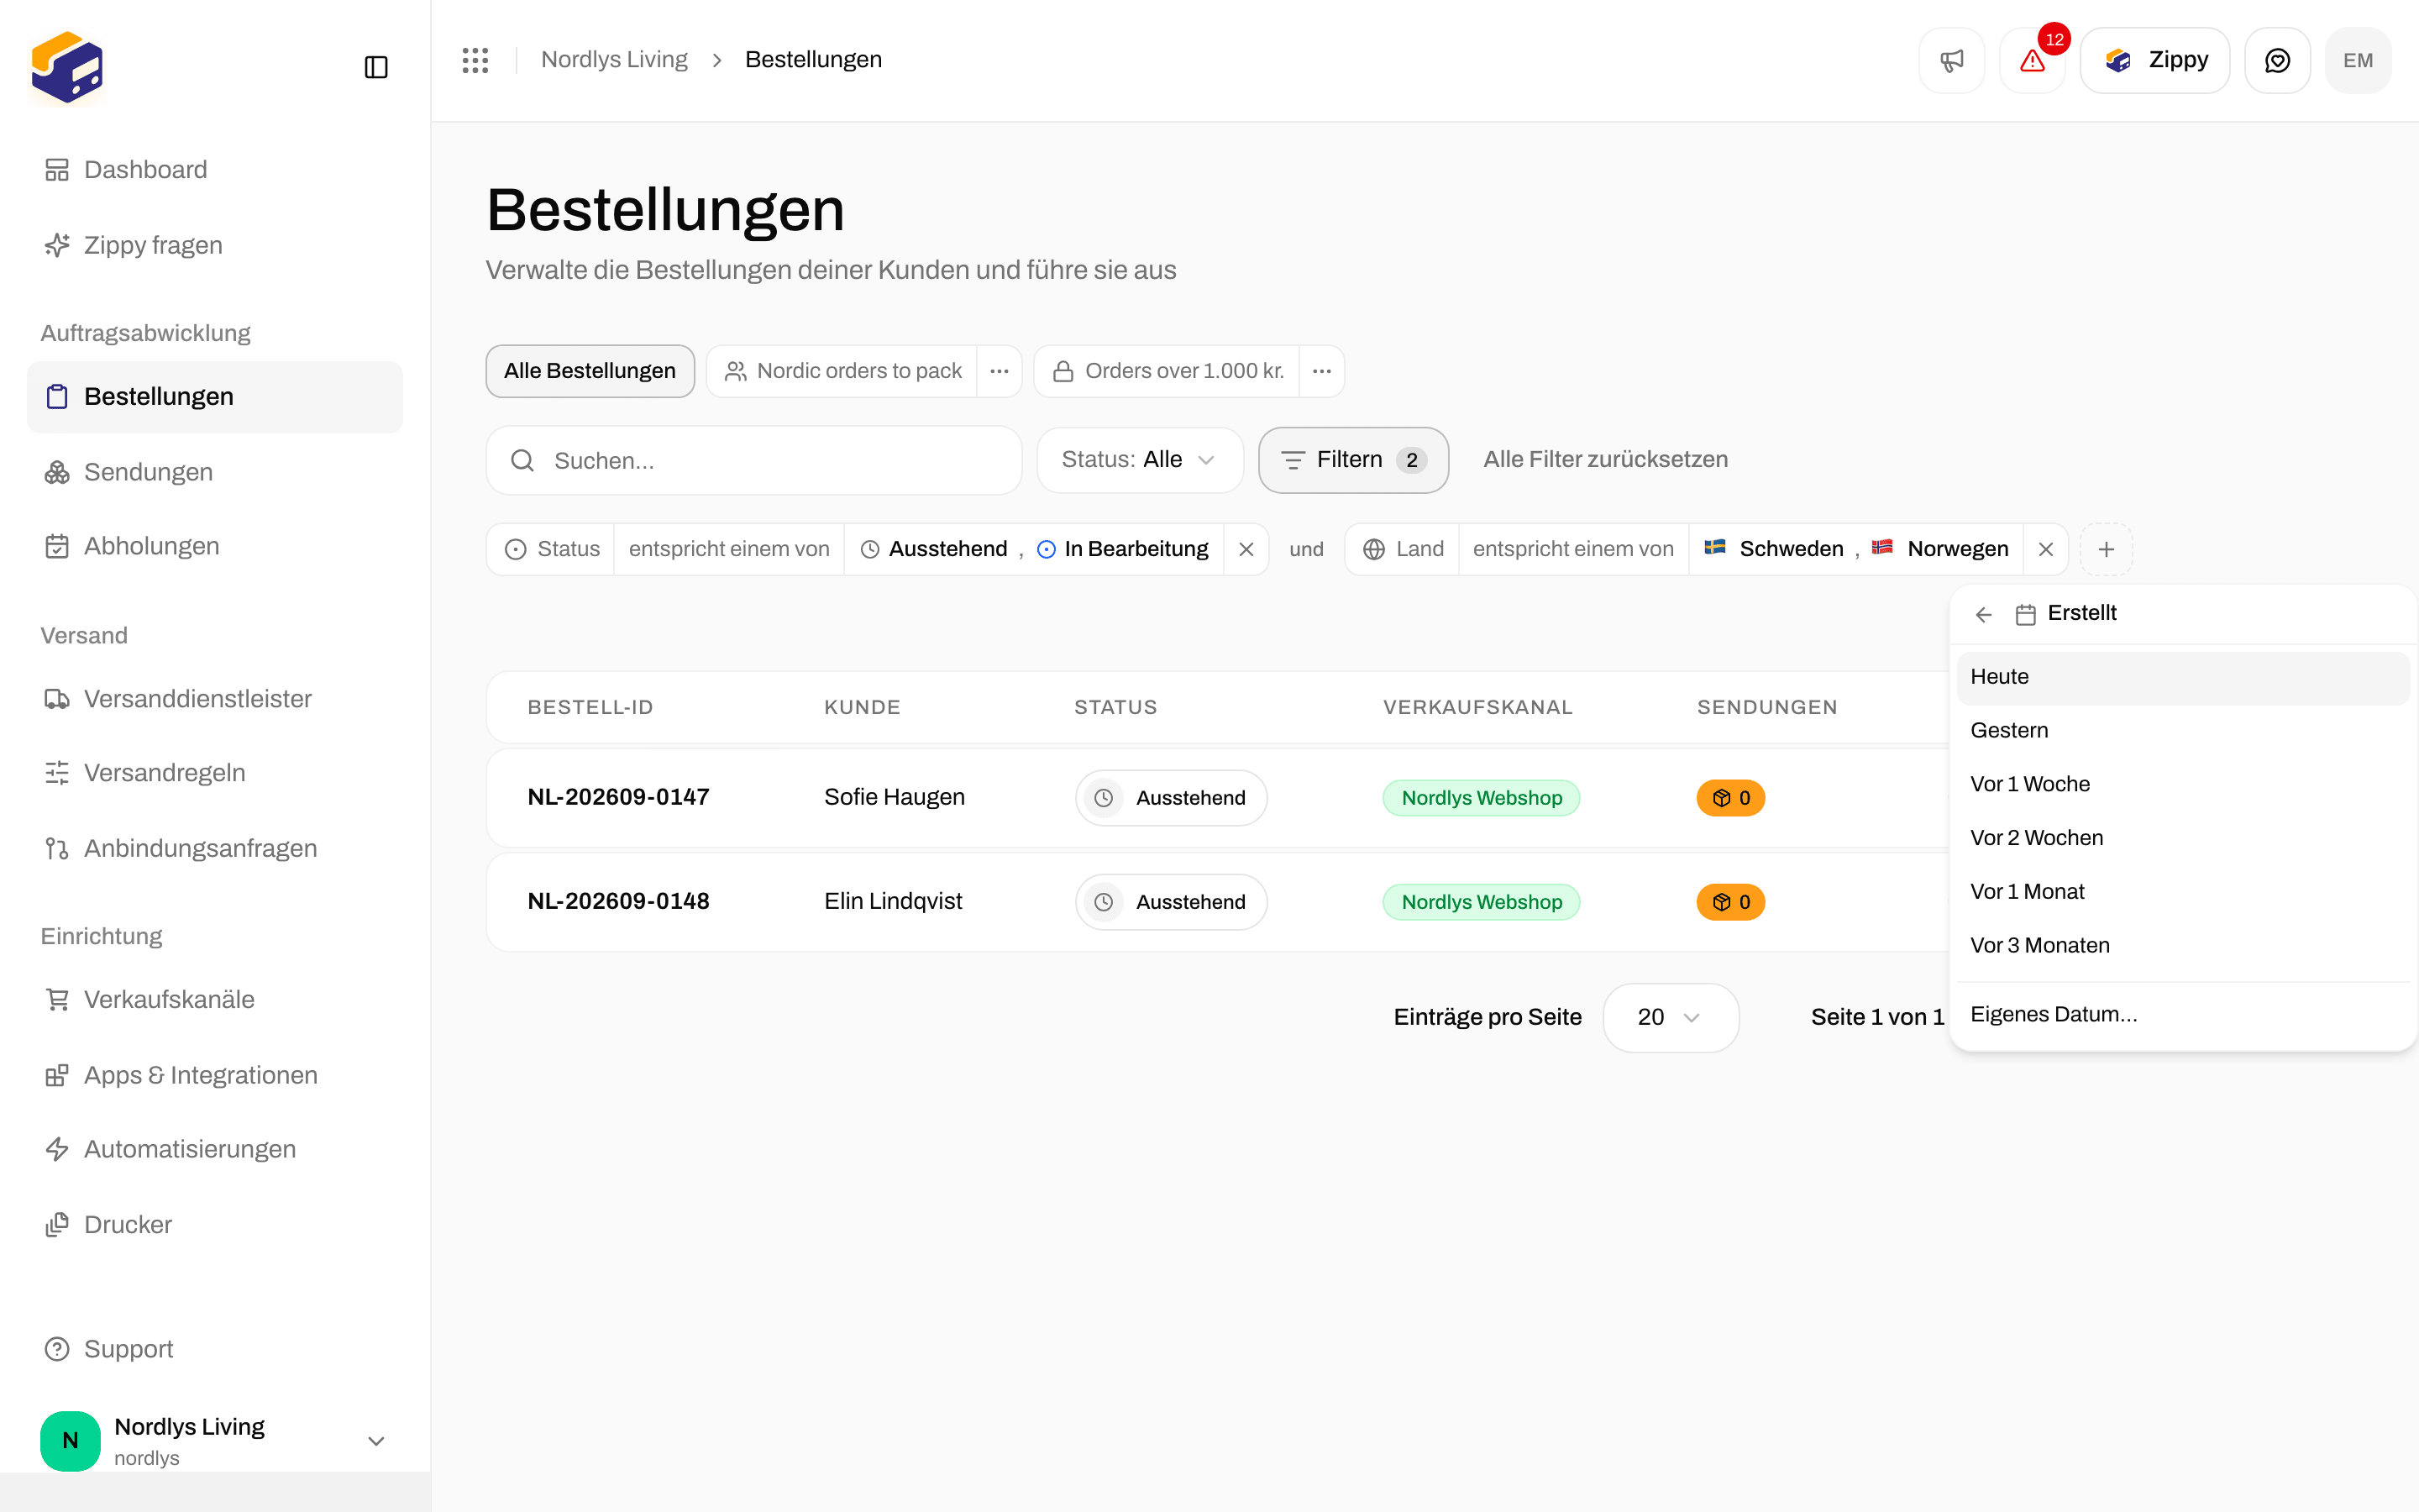
Task: Open the EM user avatar menu
Action: pos(2358,60)
